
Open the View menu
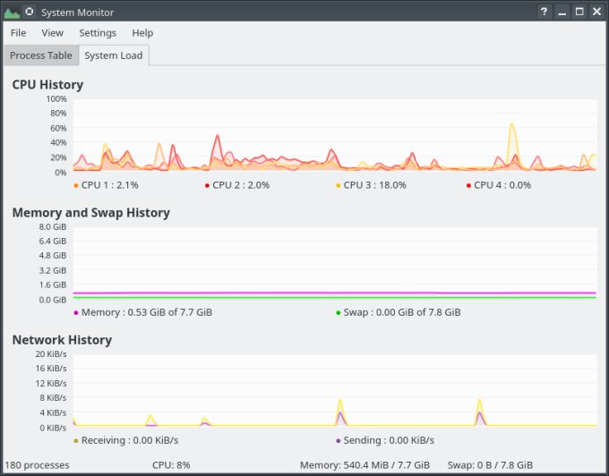[52, 33]
